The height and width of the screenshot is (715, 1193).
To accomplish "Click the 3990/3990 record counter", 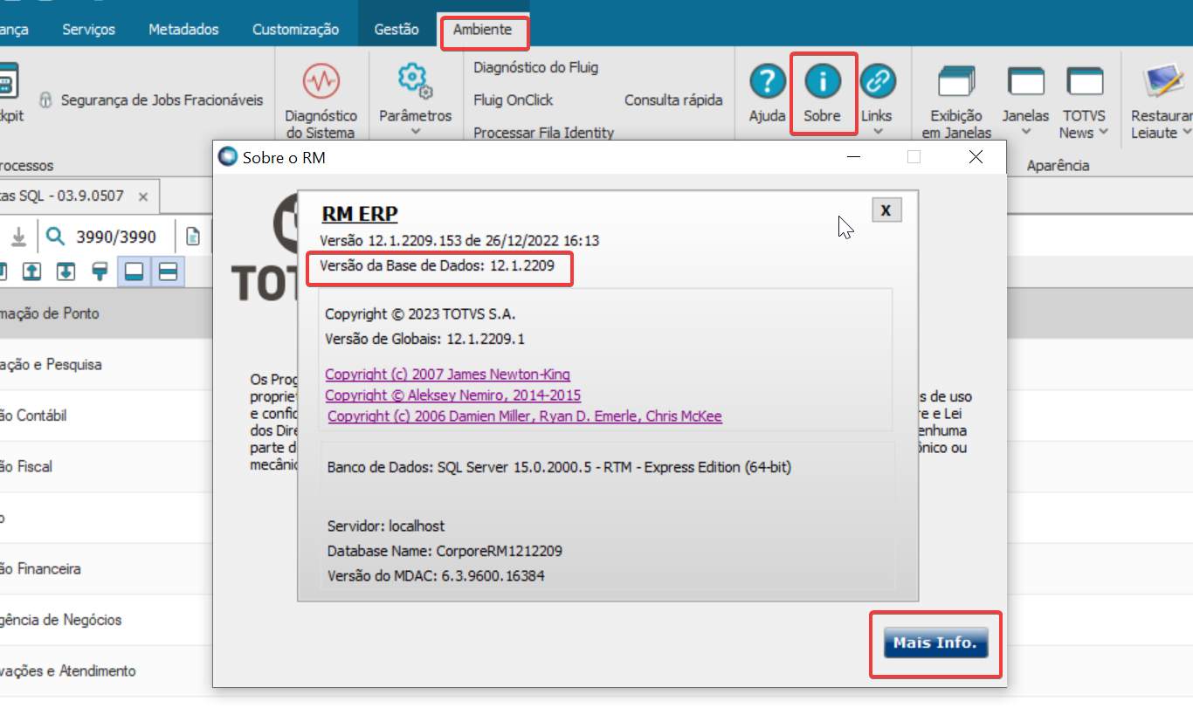I will [x=116, y=237].
